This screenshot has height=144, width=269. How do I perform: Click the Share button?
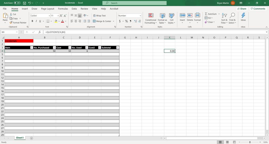coord(242,9)
